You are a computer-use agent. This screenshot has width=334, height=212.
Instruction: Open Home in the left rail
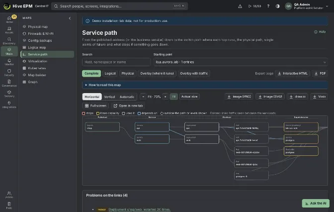click(9, 19)
